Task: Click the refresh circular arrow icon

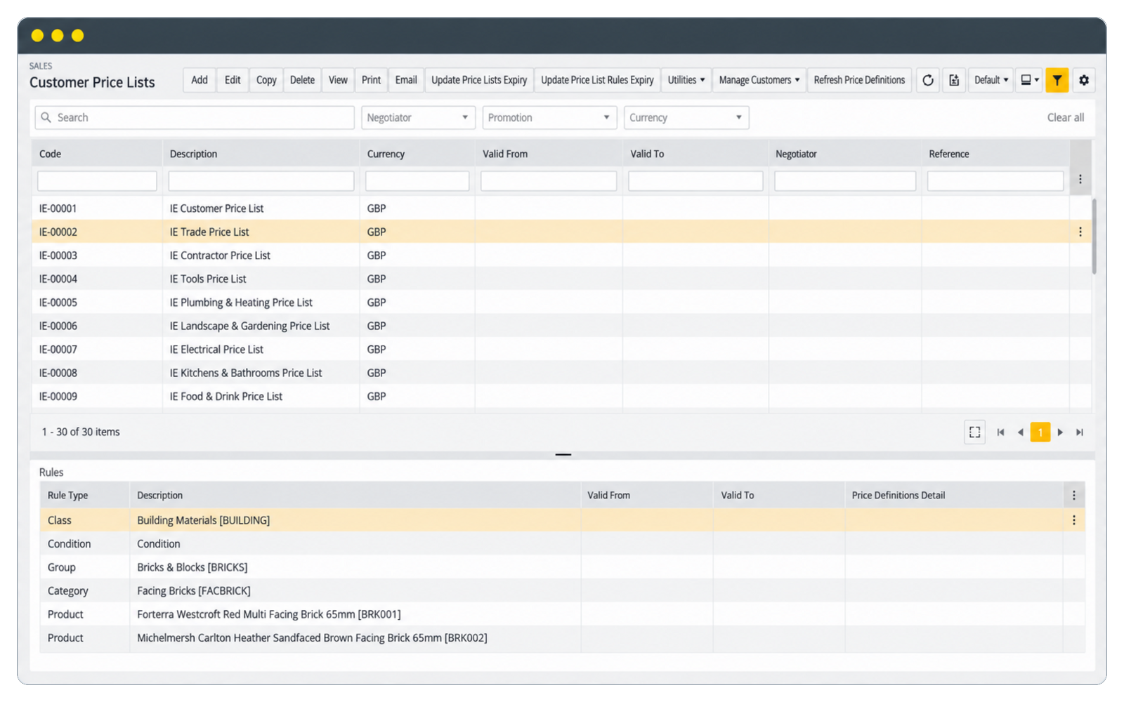Action: pos(928,80)
